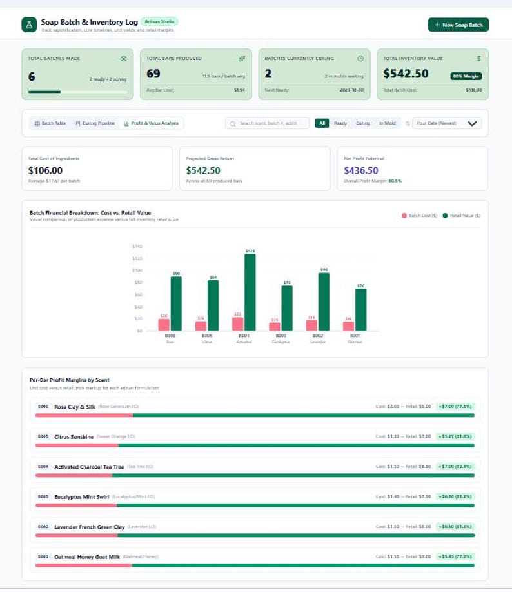
Task: Click the Total Batches Made progress bar
Action: (77, 92)
